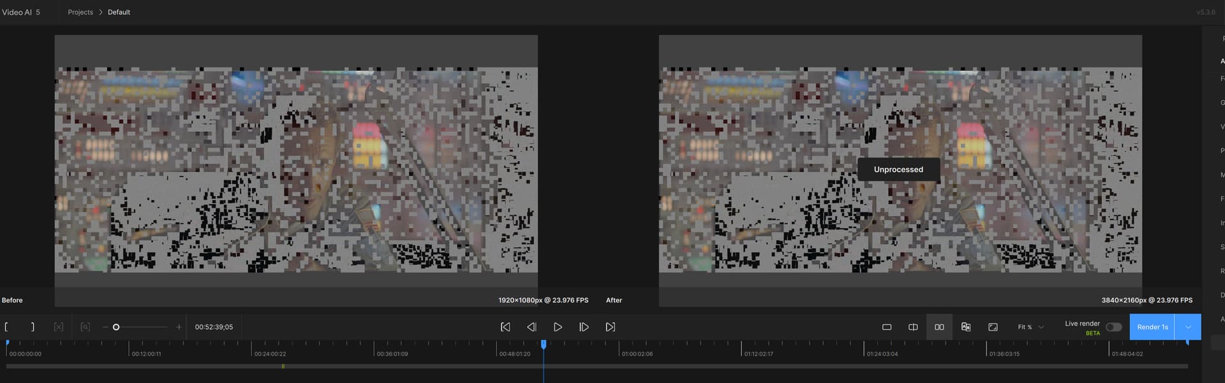Open the Fit % zoom dropdown
Viewport: 1225px width, 383px height.
(1030, 327)
